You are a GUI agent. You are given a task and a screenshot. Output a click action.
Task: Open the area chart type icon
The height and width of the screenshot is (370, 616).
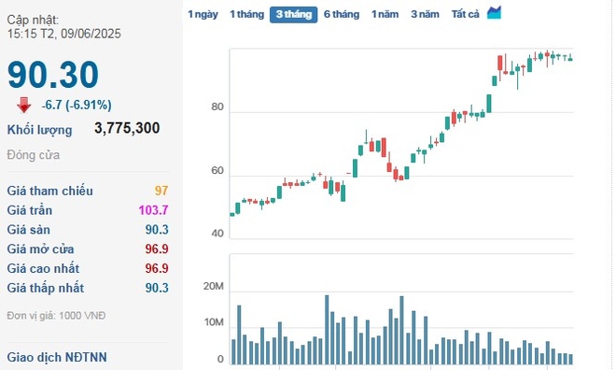click(495, 12)
